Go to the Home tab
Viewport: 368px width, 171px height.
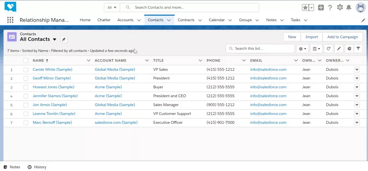point(85,20)
